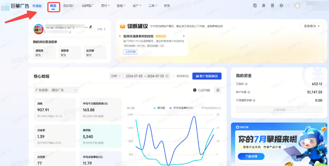Click the orange book icon beside 诊断建议
The height and width of the screenshot is (166, 329).
point(122,27)
